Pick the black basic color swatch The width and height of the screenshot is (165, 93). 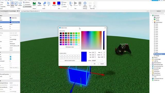point(61,33)
